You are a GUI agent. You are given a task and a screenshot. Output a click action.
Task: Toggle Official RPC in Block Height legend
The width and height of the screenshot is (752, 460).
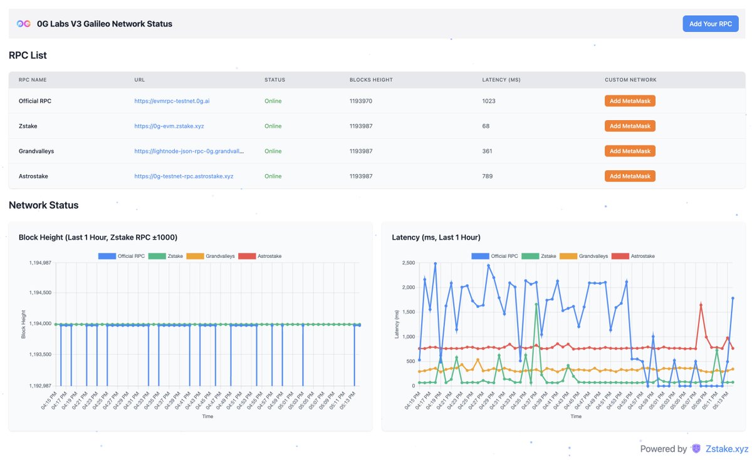tap(120, 256)
